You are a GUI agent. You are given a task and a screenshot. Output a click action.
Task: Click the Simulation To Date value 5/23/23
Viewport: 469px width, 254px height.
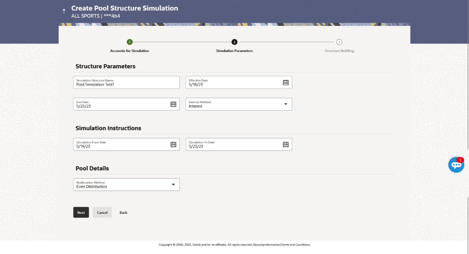[x=196, y=146]
